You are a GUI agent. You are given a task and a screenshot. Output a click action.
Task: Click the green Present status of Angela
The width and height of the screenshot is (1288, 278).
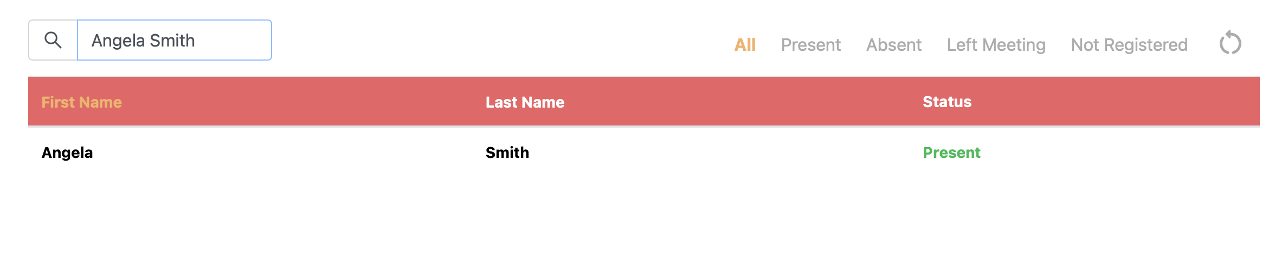click(x=951, y=153)
